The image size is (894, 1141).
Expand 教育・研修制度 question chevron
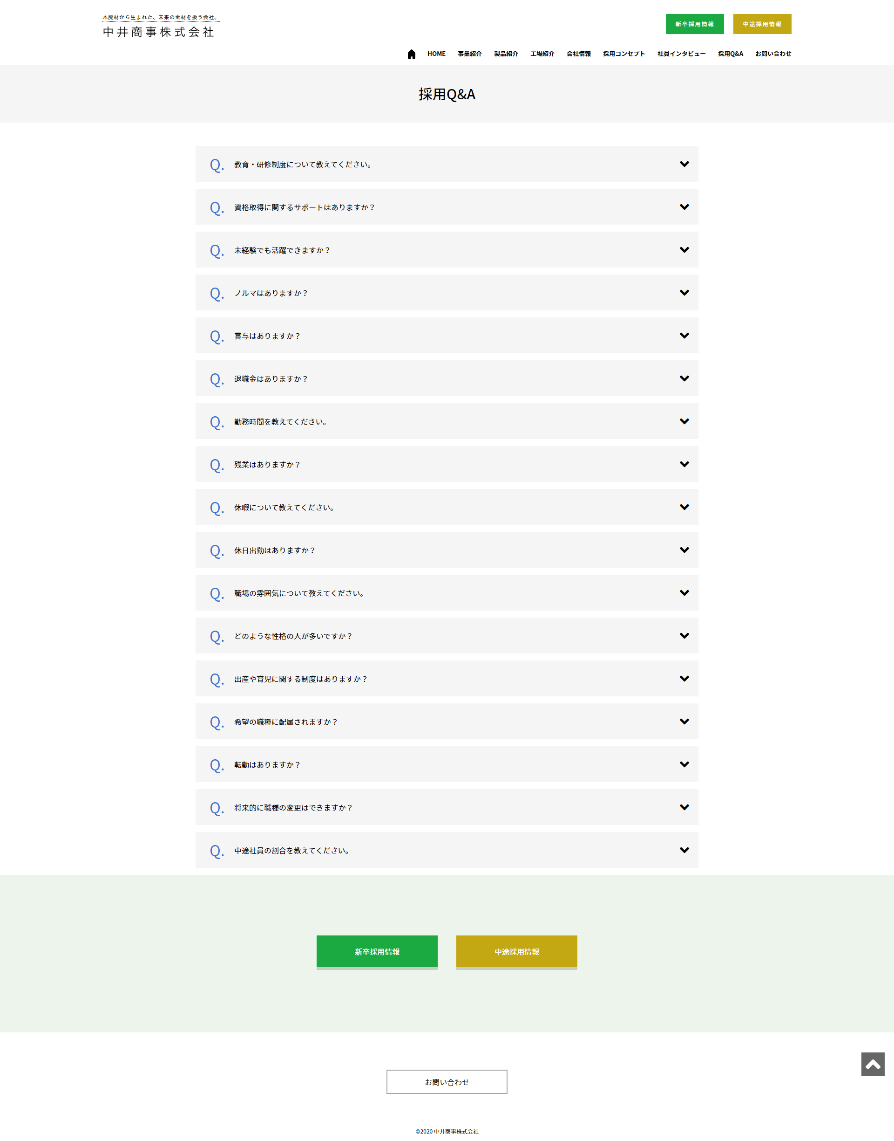point(684,164)
